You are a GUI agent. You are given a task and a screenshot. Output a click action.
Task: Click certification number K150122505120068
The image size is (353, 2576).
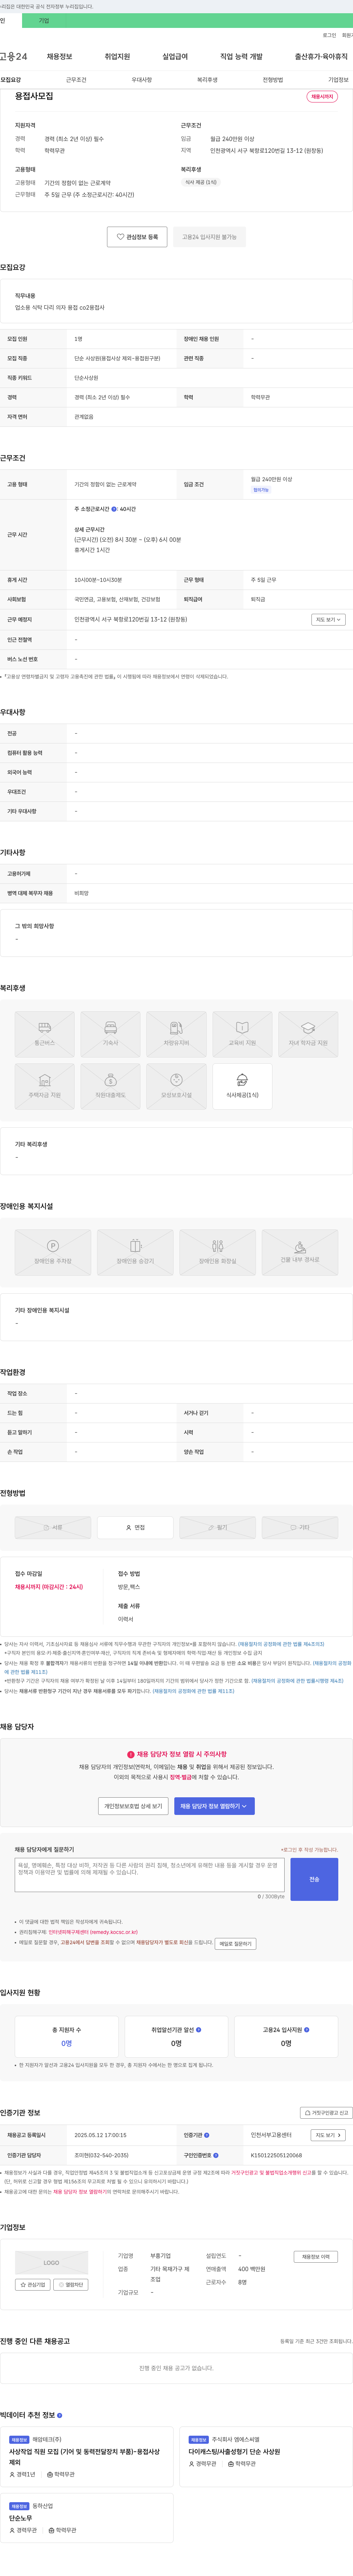(276, 2155)
